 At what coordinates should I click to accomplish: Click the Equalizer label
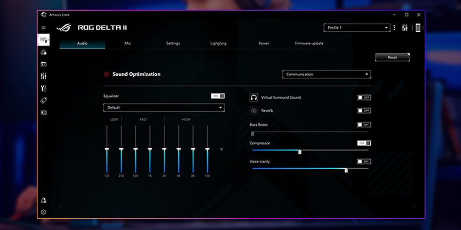pyautogui.click(x=111, y=96)
